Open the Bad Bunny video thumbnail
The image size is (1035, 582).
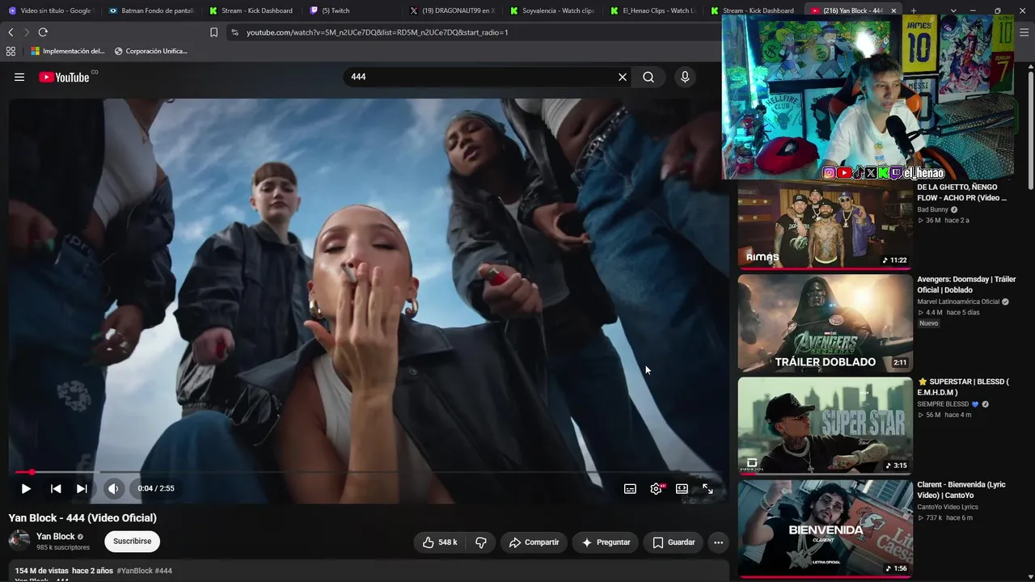[825, 224]
